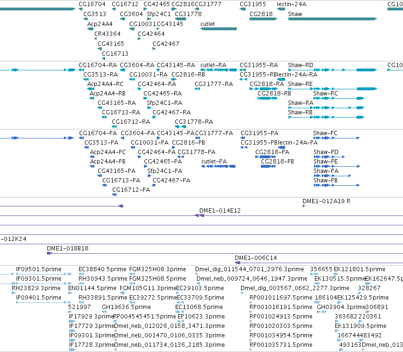Click the IP17728.3prime EST label

click(x=91, y=345)
